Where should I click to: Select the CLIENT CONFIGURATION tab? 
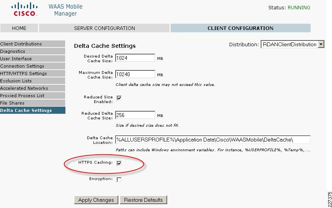pos(240,28)
